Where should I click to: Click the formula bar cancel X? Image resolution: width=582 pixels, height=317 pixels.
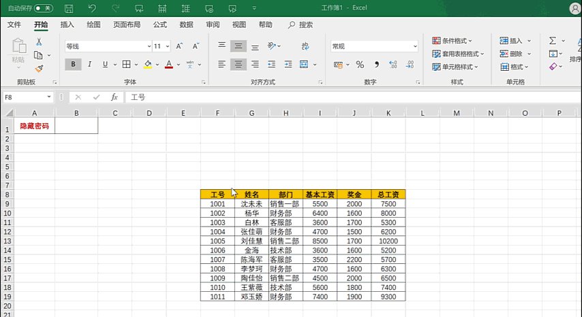click(x=78, y=97)
